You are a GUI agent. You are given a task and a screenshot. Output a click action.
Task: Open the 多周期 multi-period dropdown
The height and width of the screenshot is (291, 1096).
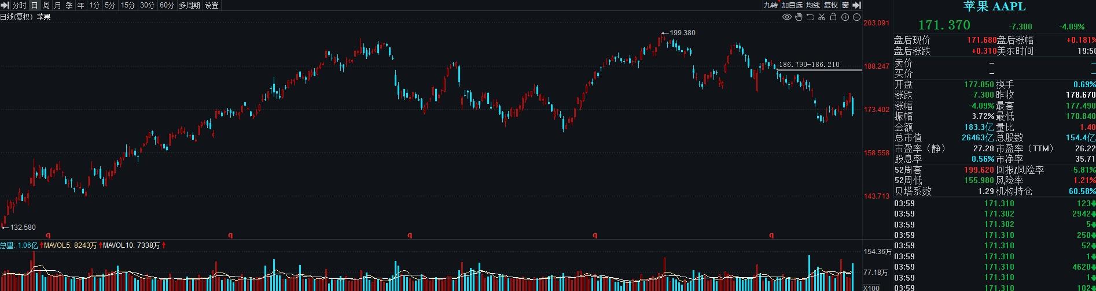pyautogui.click(x=189, y=5)
